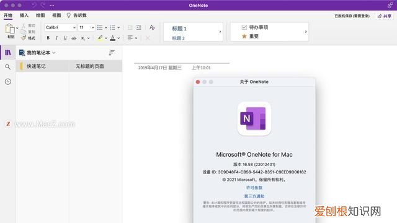Screen dimensions: 397x223
Task: Click the Paste clipboard icon
Action: 10,28
